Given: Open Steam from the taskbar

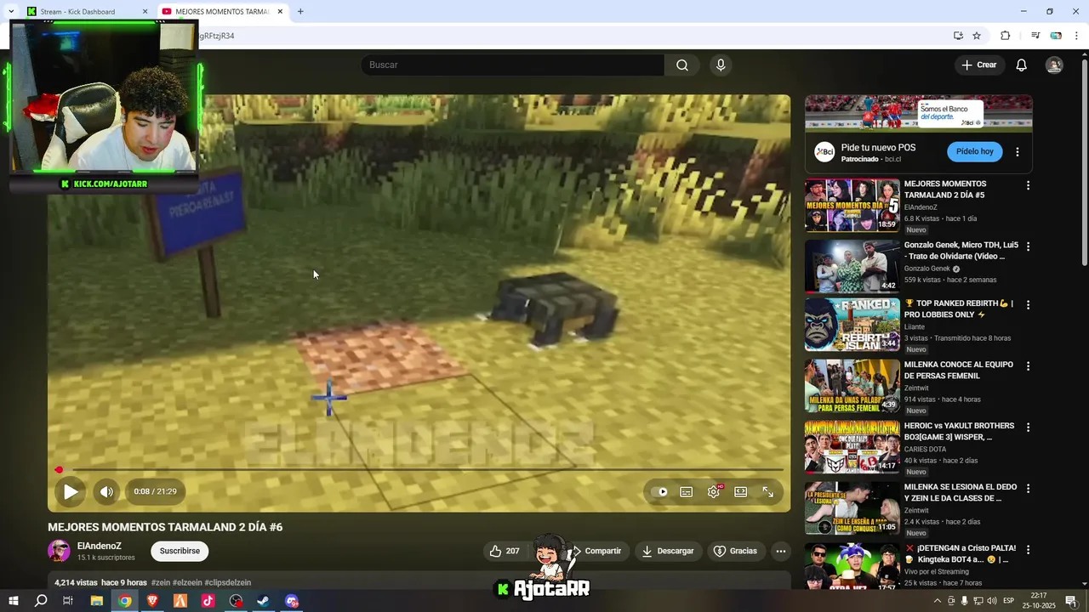Looking at the screenshot, I should (x=264, y=601).
